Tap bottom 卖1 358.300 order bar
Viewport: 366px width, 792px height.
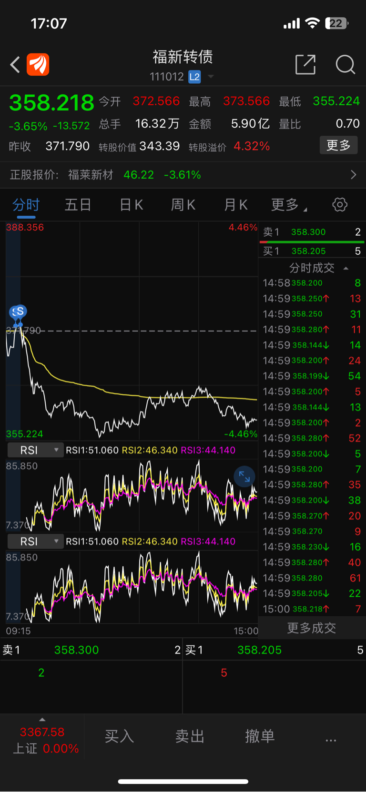coord(91,650)
